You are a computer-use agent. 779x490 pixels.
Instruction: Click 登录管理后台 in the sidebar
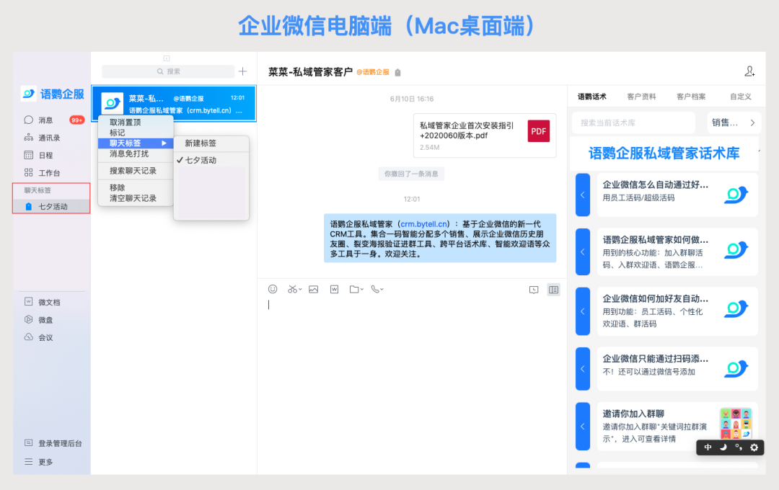[60, 443]
